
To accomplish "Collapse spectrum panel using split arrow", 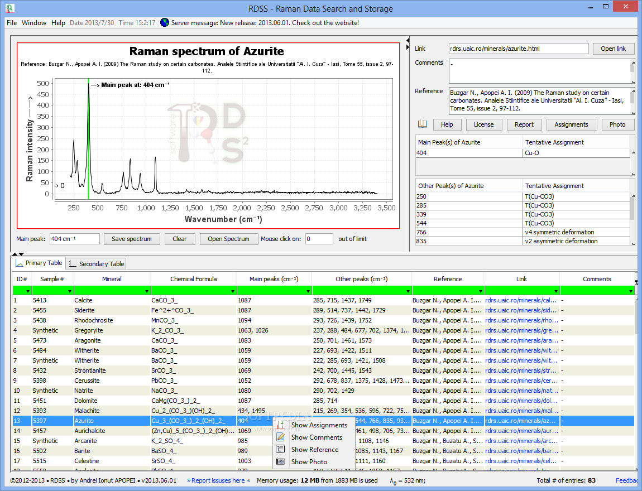I will (408, 40).
